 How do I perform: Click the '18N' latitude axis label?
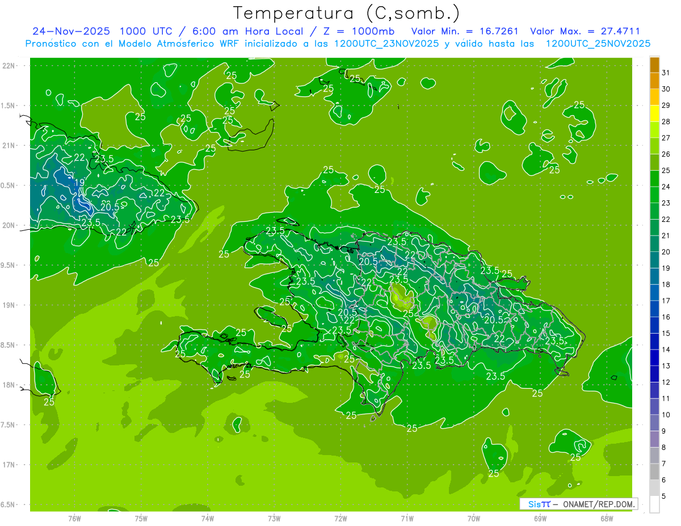tap(9, 385)
